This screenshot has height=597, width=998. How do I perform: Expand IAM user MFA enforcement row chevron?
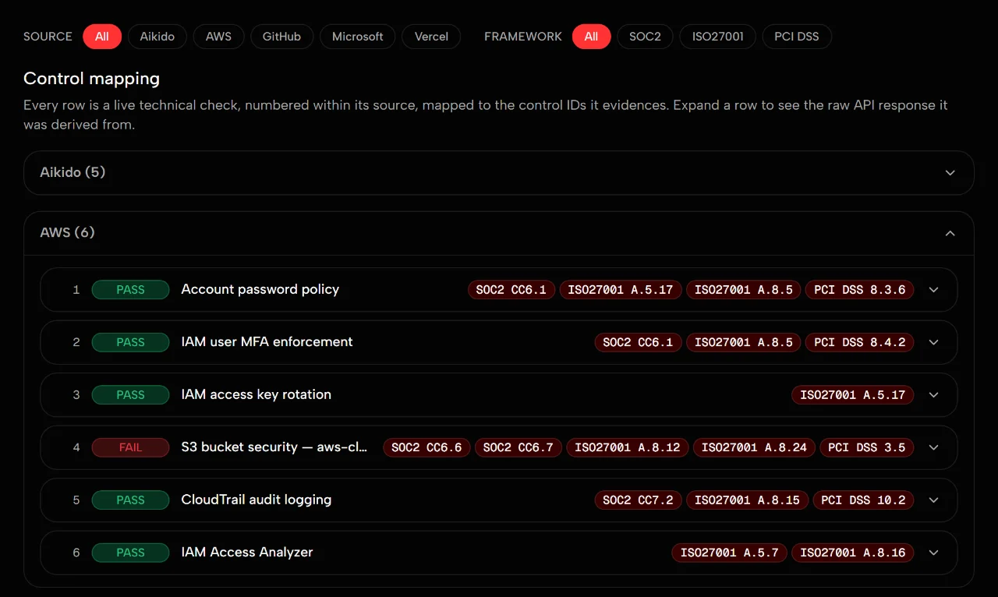tap(934, 342)
